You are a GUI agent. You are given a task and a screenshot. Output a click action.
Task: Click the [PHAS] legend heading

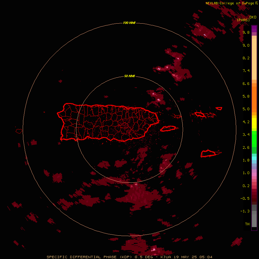tap(243, 20)
